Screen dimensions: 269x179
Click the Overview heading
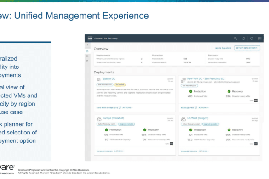(101, 49)
